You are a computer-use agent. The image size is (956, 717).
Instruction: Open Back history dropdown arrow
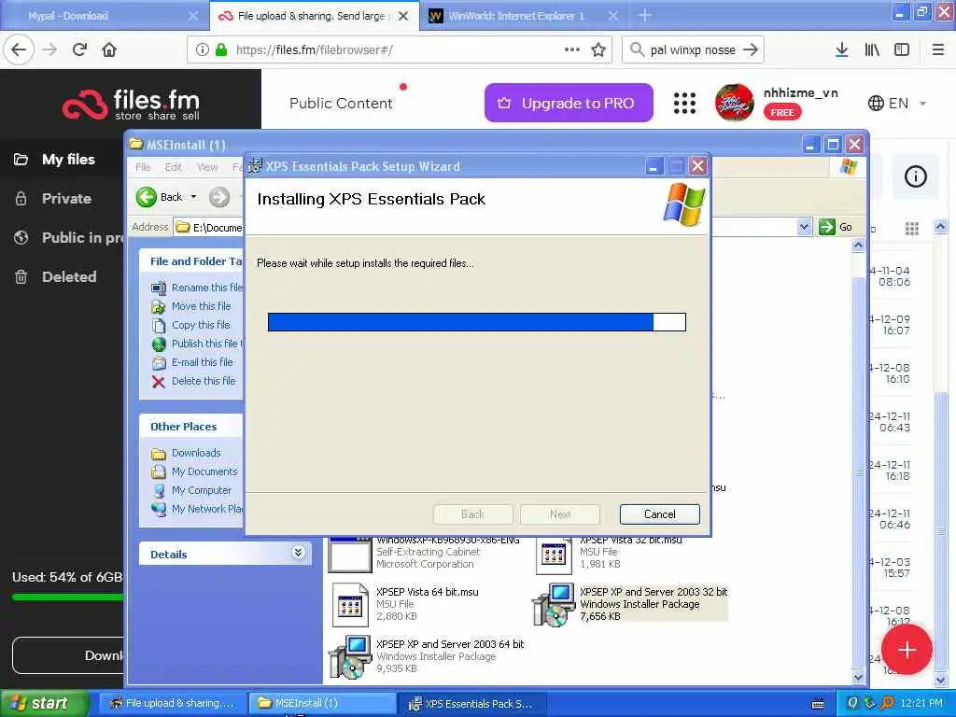point(194,197)
